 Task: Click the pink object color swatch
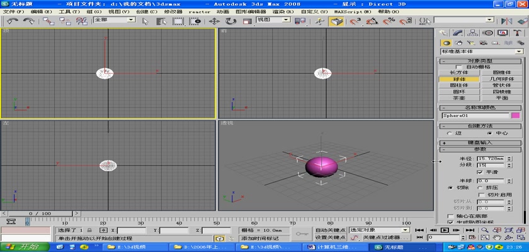(x=515, y=115)
